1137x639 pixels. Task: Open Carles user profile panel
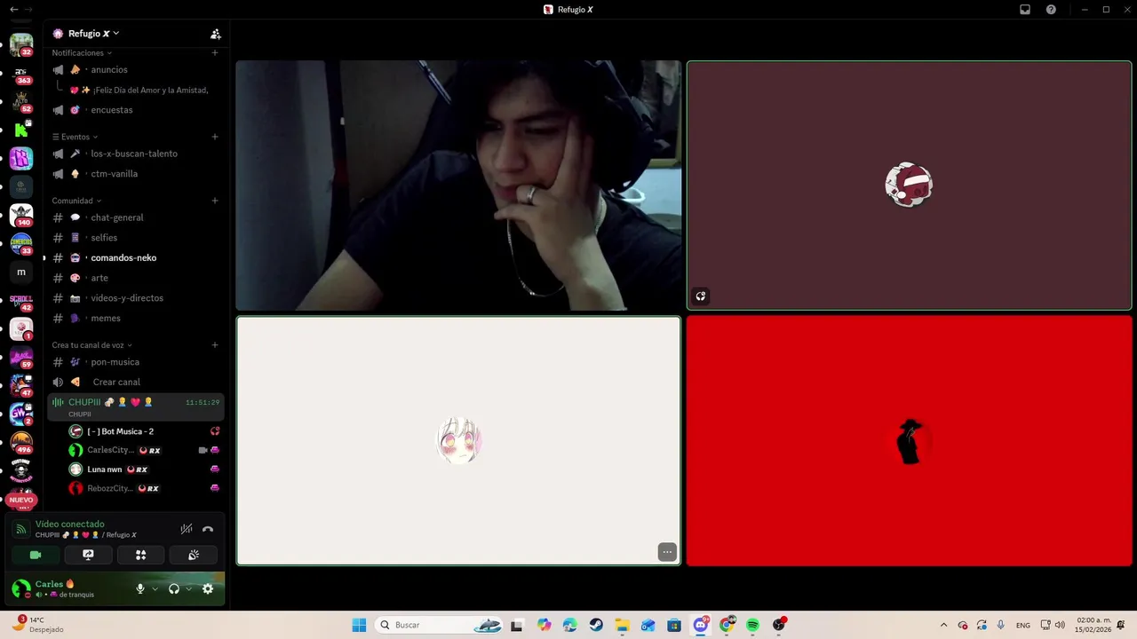tap(67, 588)
